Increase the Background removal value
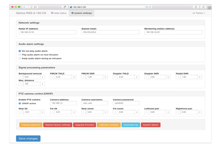 point(43,77)
